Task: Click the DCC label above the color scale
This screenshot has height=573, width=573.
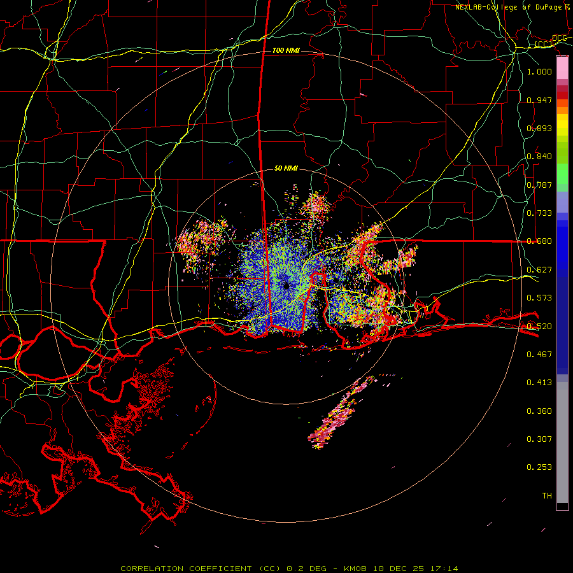Action: pos(559,38)
